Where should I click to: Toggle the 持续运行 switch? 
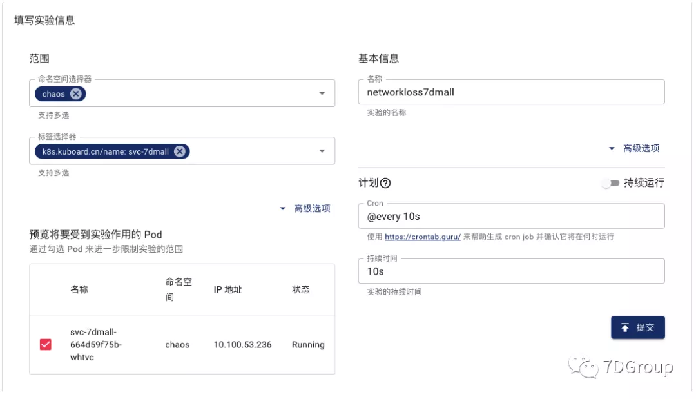610,183
